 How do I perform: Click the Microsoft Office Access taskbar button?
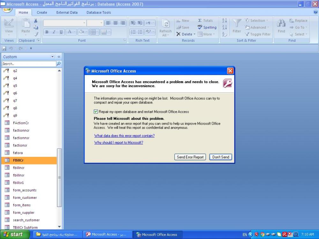point(157,235)
